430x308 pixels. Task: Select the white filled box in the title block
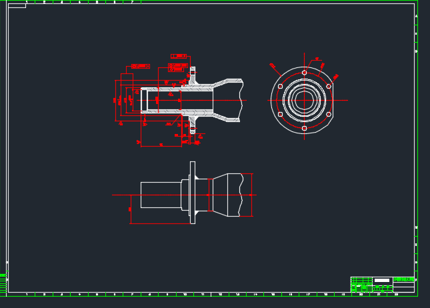(x=382, y=280)
